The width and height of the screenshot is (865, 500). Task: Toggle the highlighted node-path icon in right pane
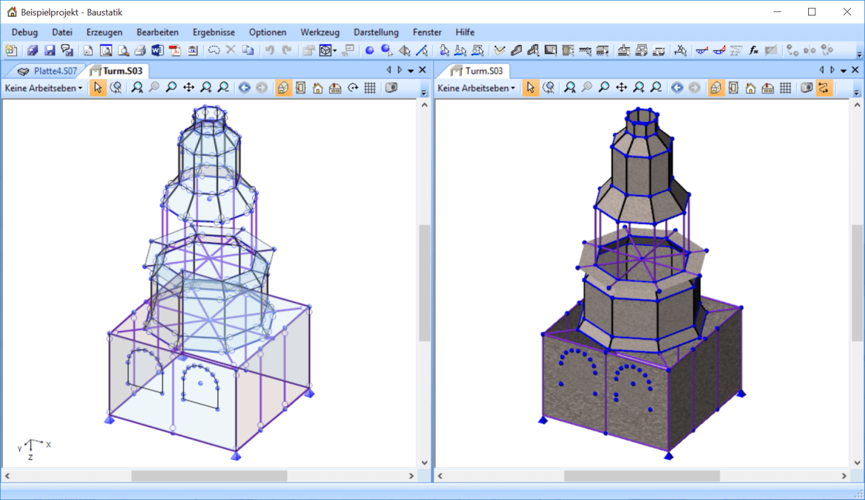coord(823,88)
